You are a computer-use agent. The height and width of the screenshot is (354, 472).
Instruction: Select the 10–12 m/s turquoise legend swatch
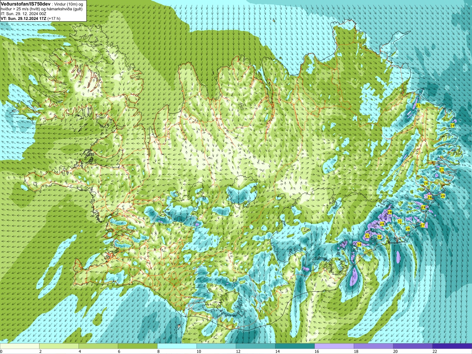pyautogui.click(x=216, y=346)
